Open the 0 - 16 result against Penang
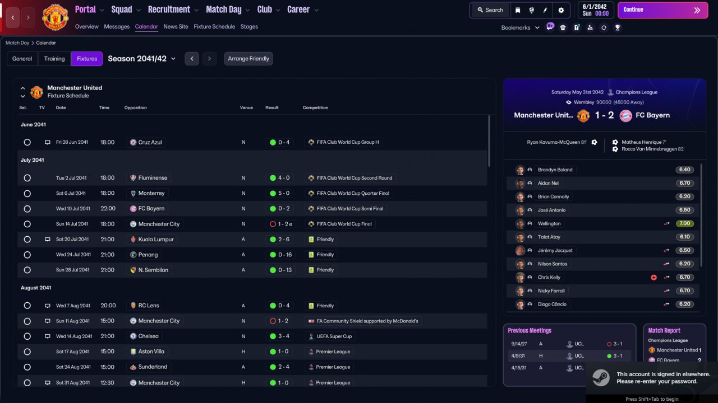718x403 pixels. pos(280,255)
